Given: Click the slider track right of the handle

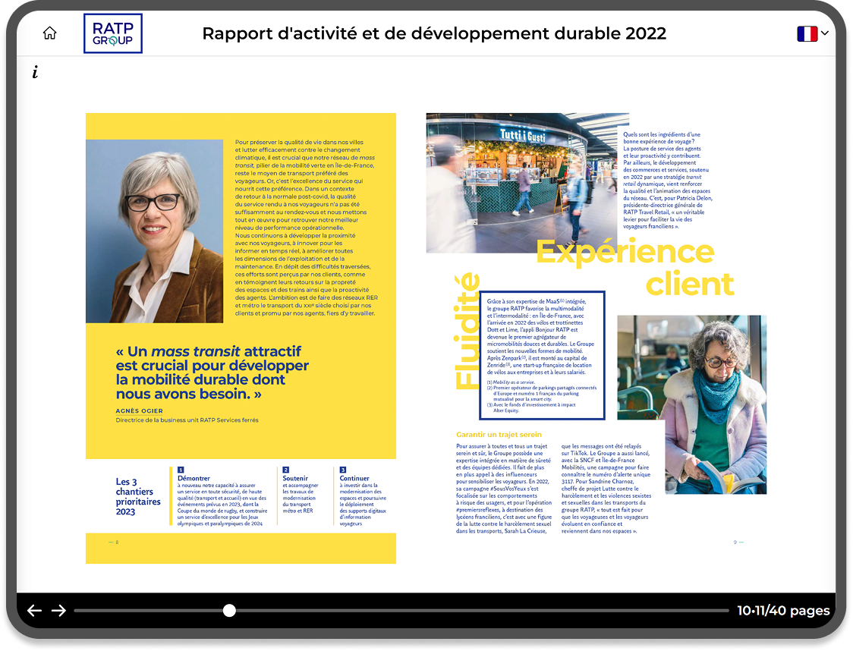Looking at the screenshot, I should tap(478, 611).
